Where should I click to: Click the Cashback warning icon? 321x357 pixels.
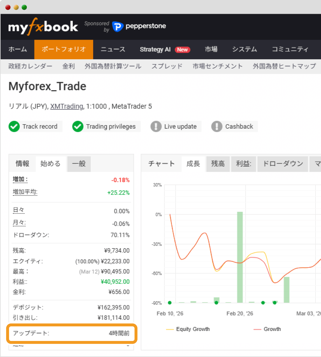tap(217, 126)
